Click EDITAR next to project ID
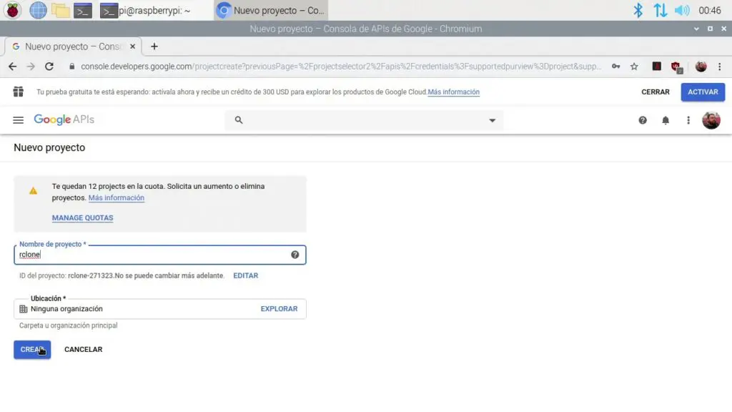The height and width of the screenshot is (412, 732). point(245,275)
